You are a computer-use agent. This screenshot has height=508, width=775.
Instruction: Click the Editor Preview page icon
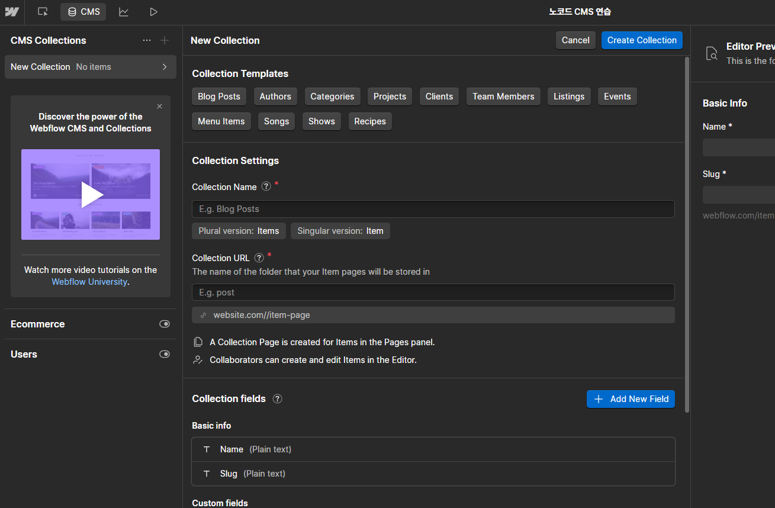pos(712,53)
